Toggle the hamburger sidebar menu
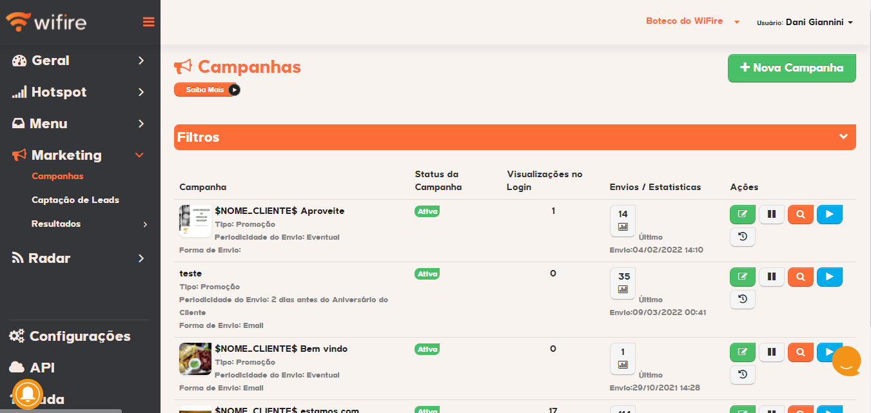Screen dimensions: 871x413 tap(149, 22)
